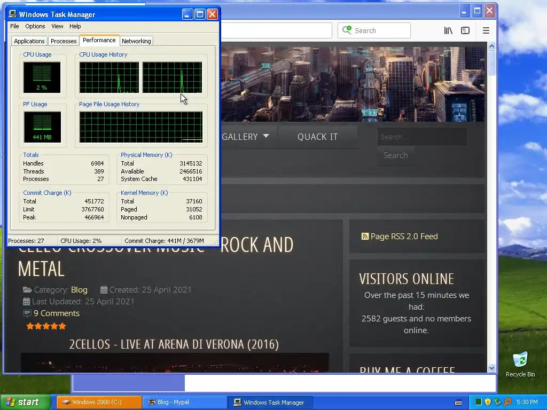Click the security shield tray icon
The image size is (547, 410).
tap(488, 402)
